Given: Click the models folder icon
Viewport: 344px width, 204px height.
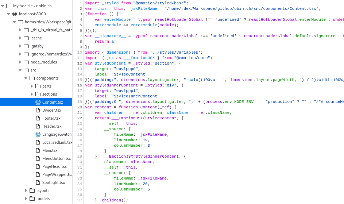Looking at the screenshot, I should click(x=32, y=199).
